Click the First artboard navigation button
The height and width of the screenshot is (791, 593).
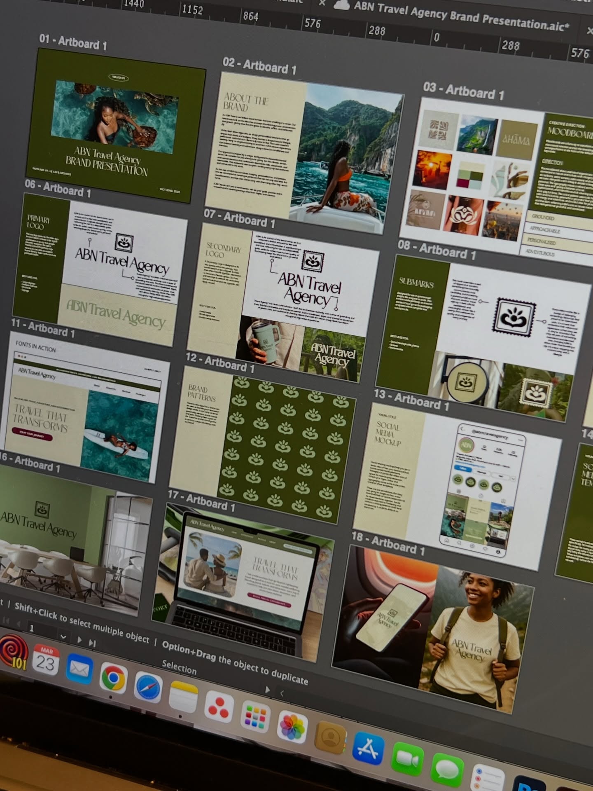tap(6, 621)
